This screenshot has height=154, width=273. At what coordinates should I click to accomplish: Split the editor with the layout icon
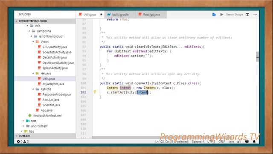(247, 15)
